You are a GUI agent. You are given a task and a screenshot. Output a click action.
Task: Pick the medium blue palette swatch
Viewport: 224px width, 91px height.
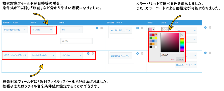pyautogui.click(x=153, y=41)
